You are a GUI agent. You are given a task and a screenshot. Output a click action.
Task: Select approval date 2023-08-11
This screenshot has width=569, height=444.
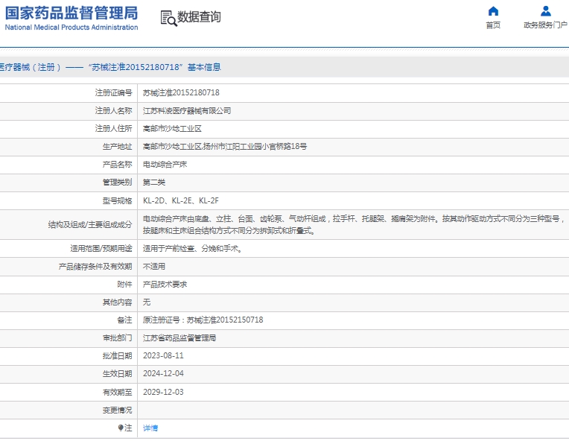[x=163, y=355]
